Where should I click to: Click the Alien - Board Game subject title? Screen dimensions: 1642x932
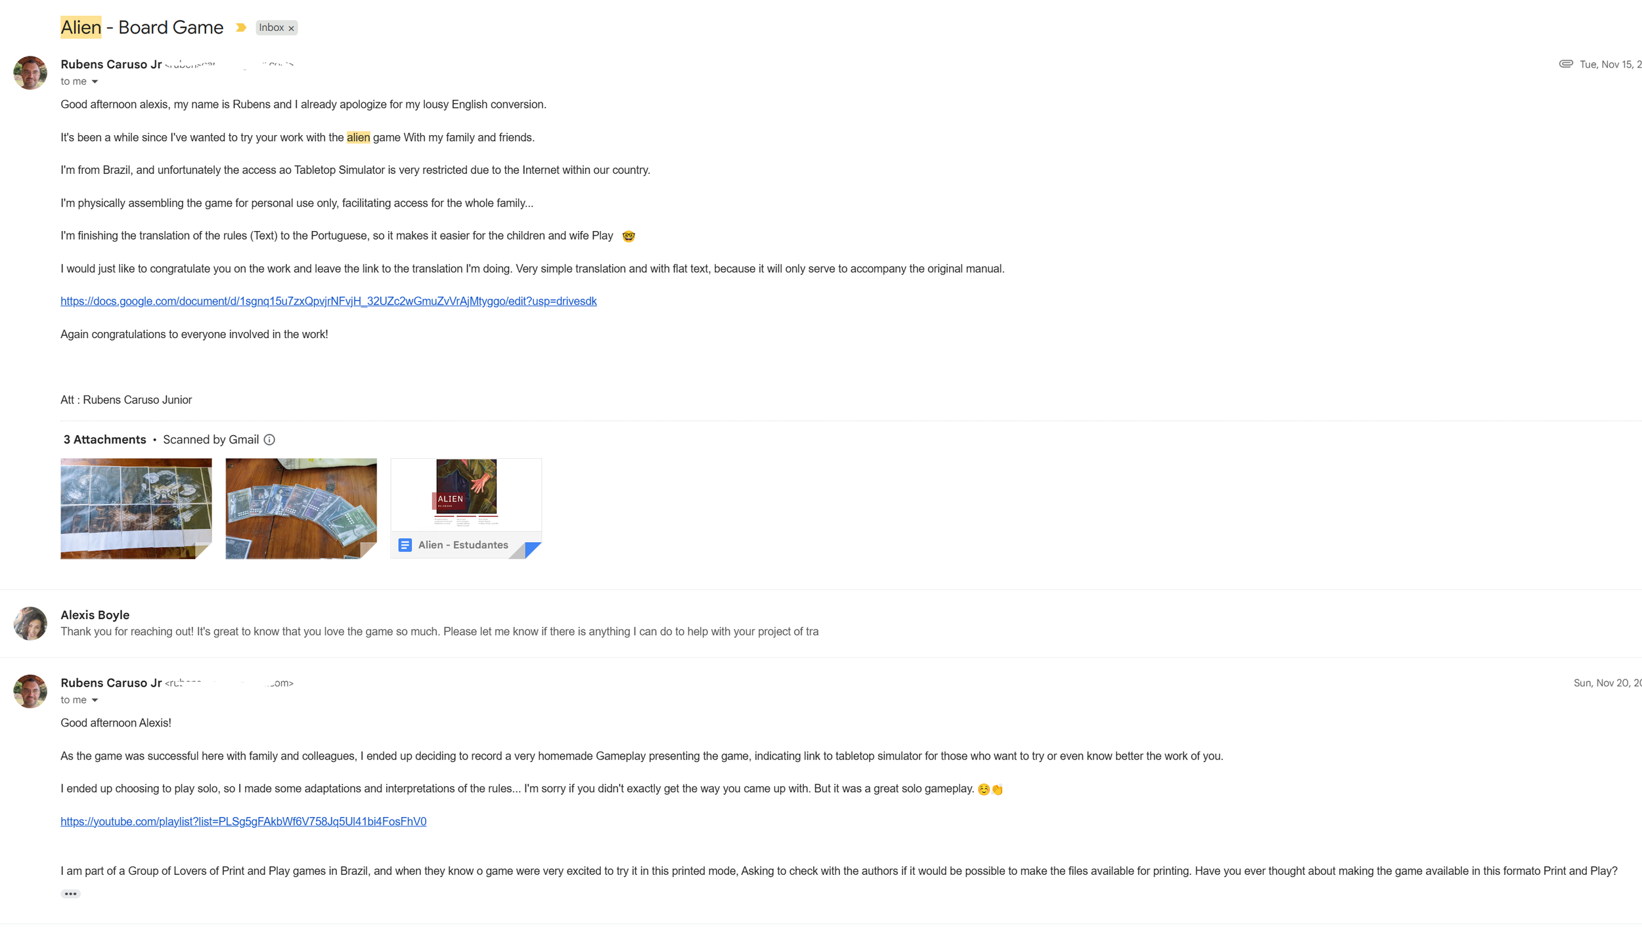point(142,28)
